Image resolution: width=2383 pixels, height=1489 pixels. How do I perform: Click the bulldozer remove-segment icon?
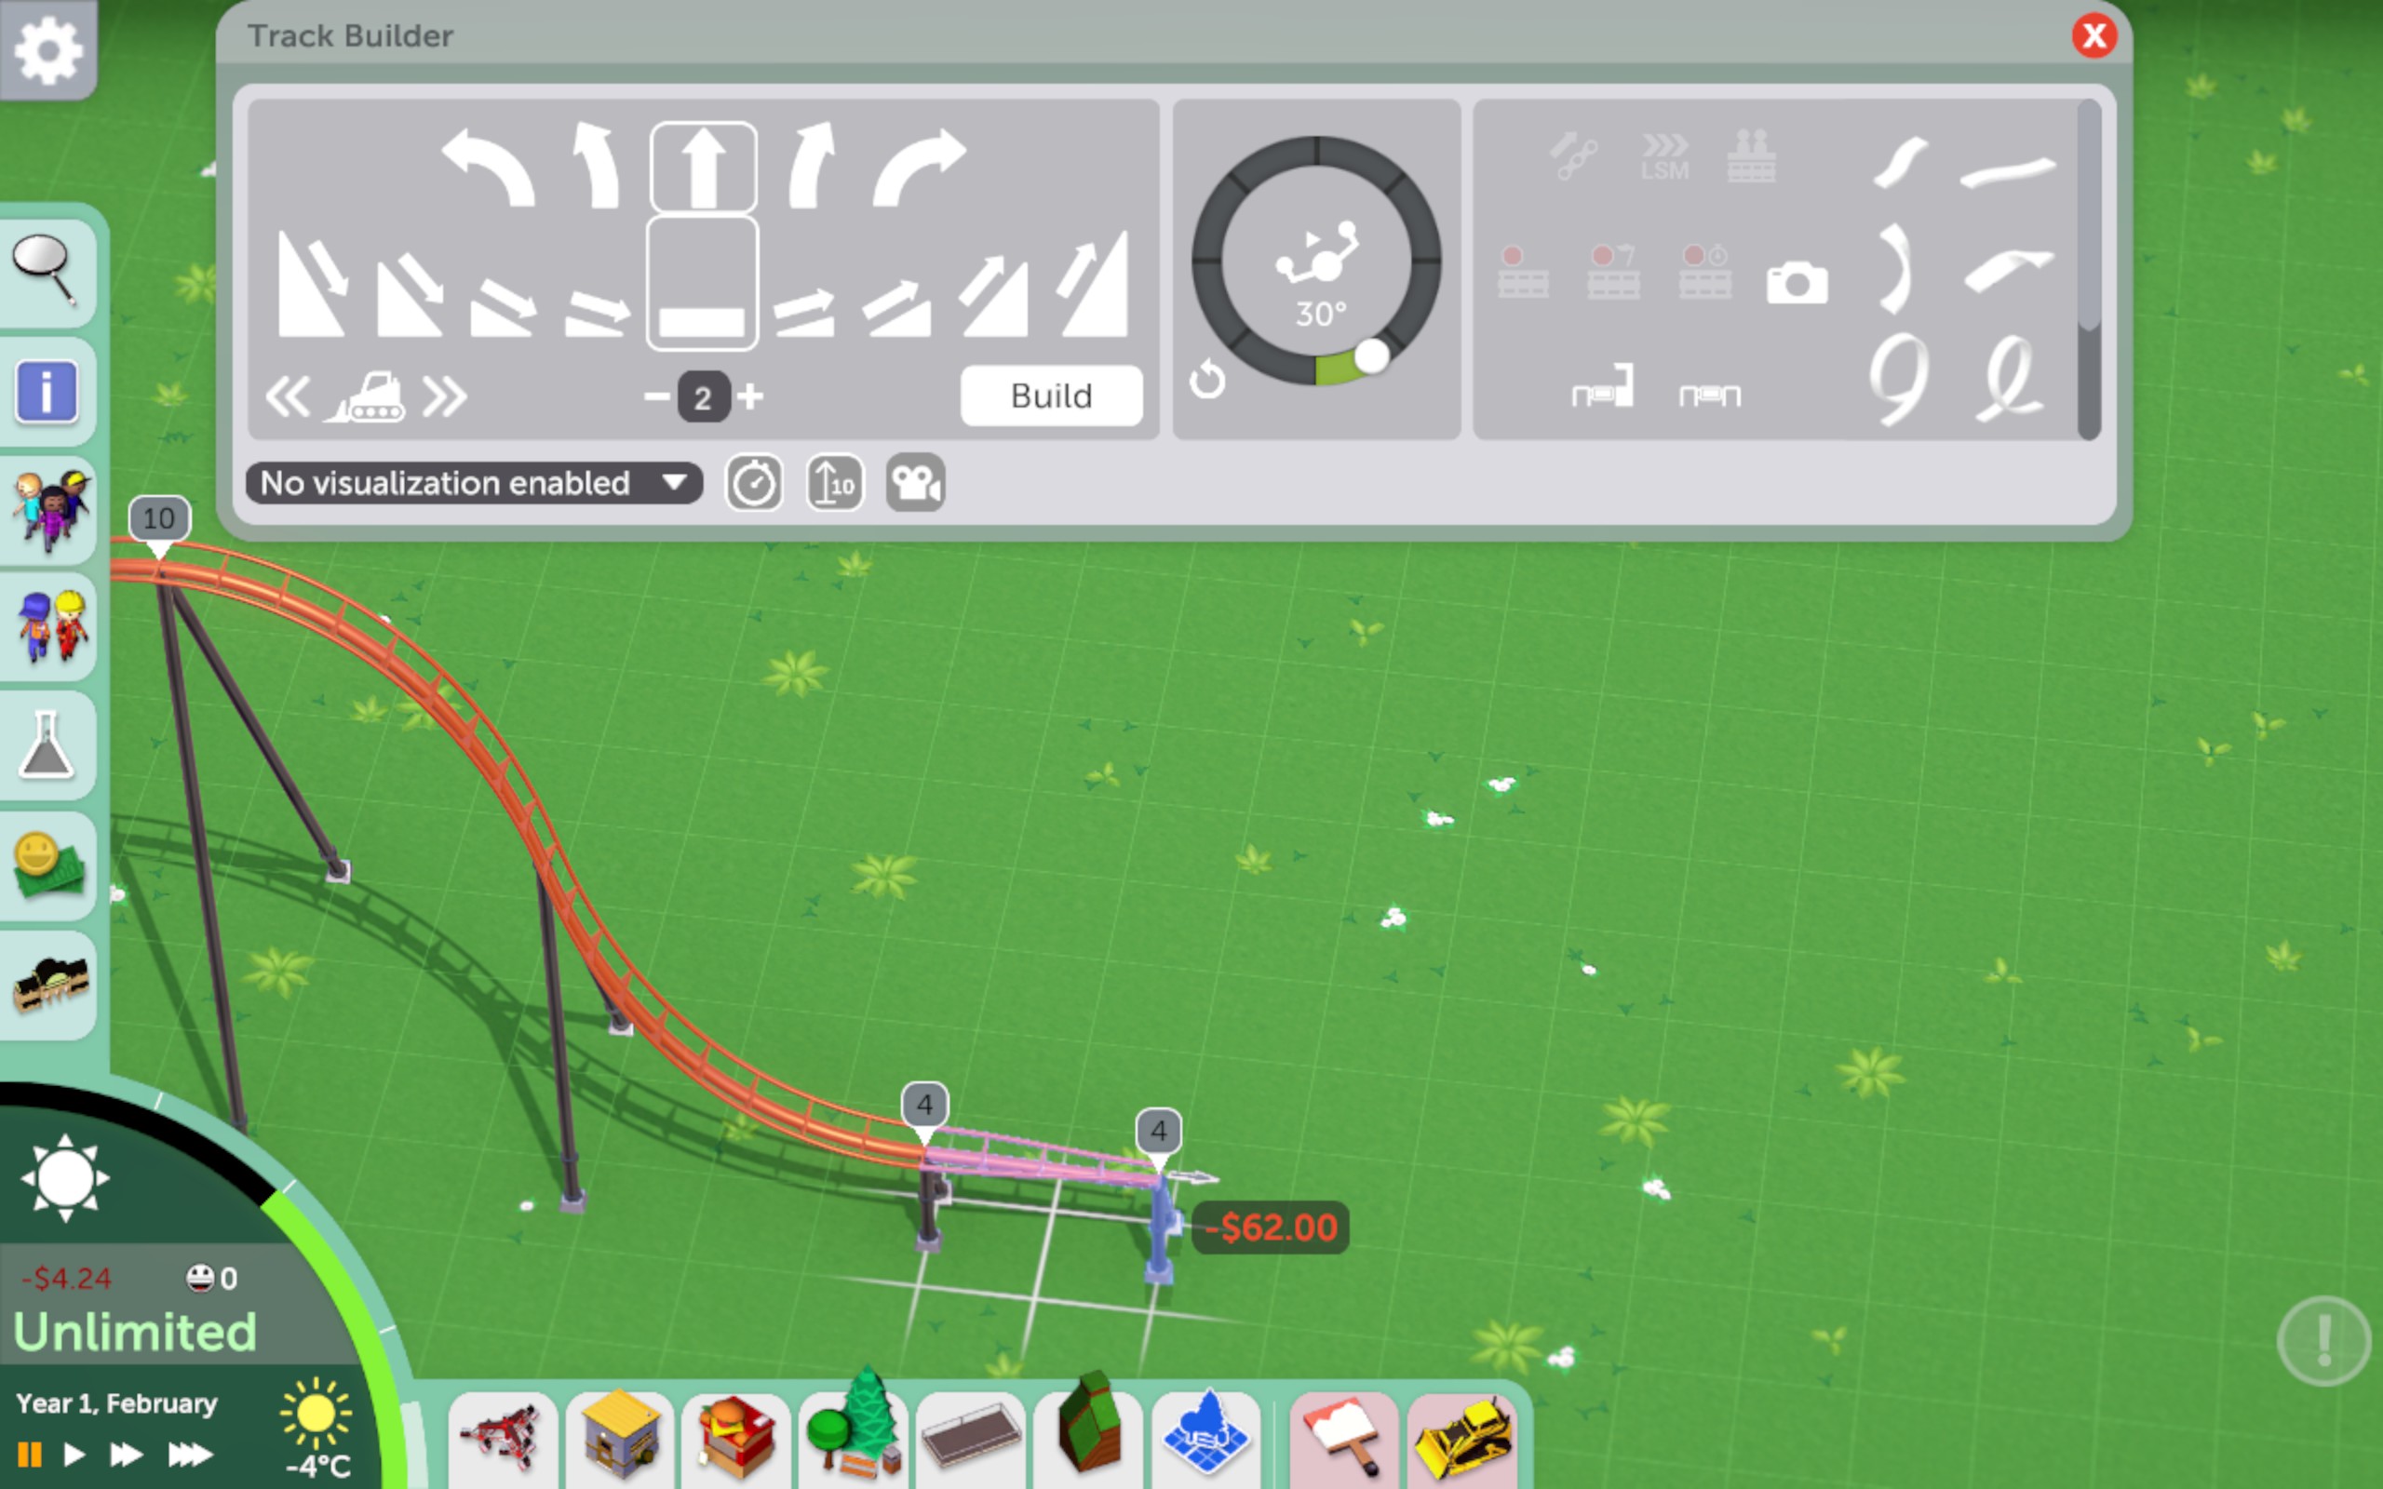point(367,398)
